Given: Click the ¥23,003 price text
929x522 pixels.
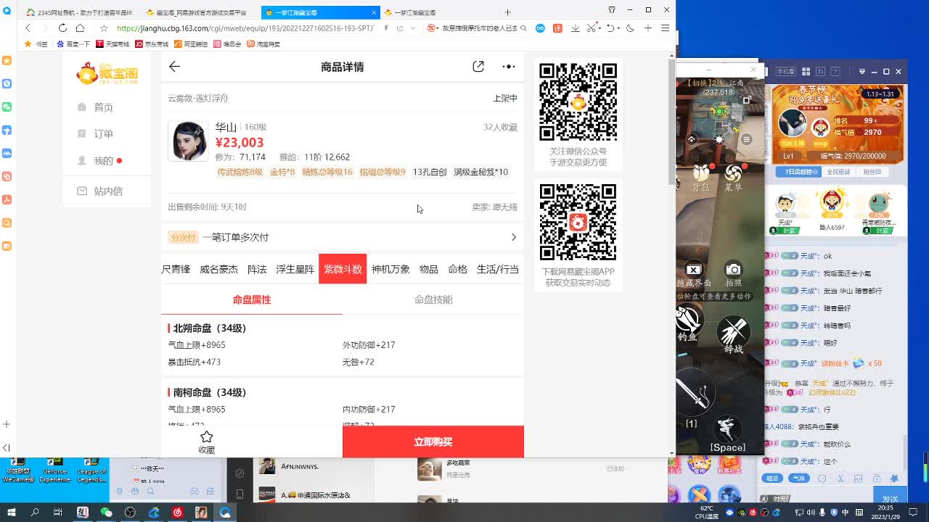Looking at the screenshot, I should point(240,143).
